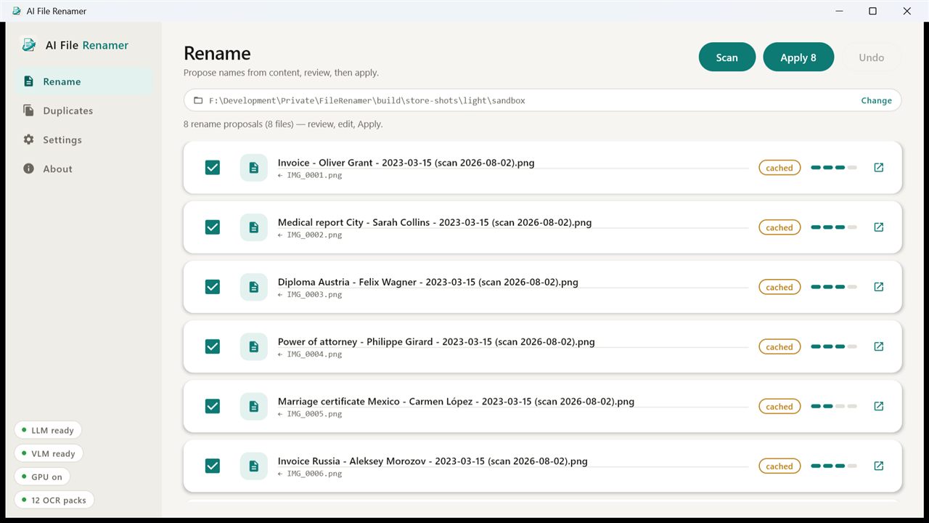Click the confidence bar for Marriage certificate Mexico
The height and width of the screenshot is (523, 929).
[834, 406]
